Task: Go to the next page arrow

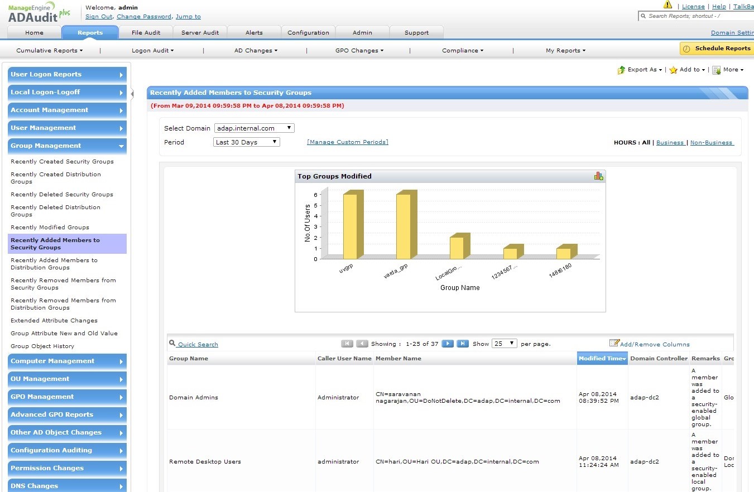Action: pyautogui.click(x=447, y=344)
